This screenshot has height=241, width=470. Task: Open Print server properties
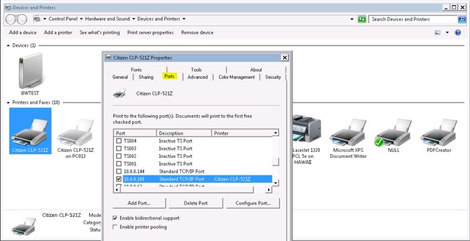click(x=150, y=33)
